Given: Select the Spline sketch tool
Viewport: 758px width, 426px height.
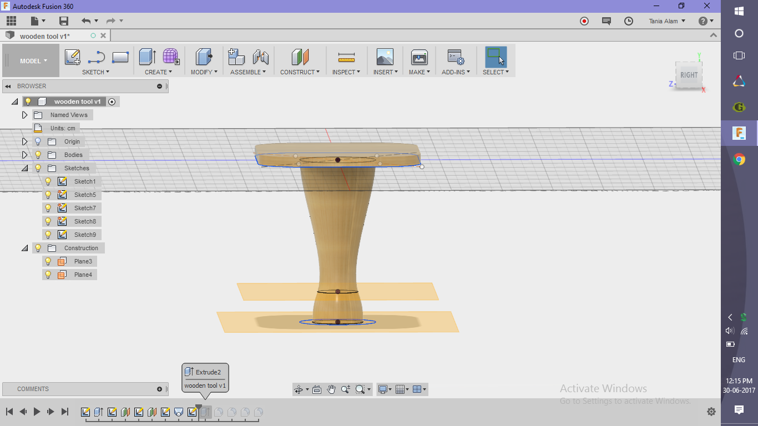Looking at the screenshot, I should (x=97, y=57).
